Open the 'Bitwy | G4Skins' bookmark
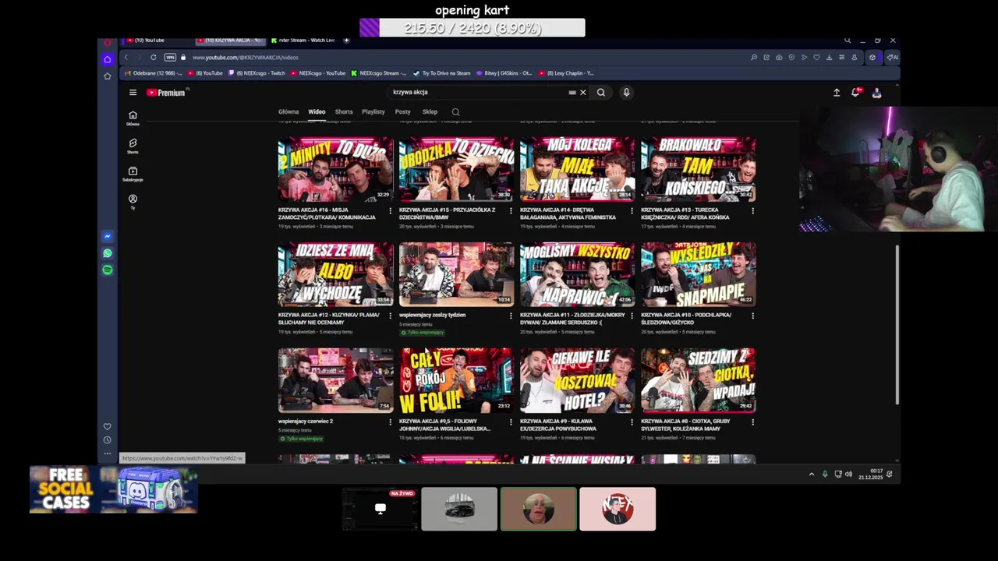 (504, 73)
